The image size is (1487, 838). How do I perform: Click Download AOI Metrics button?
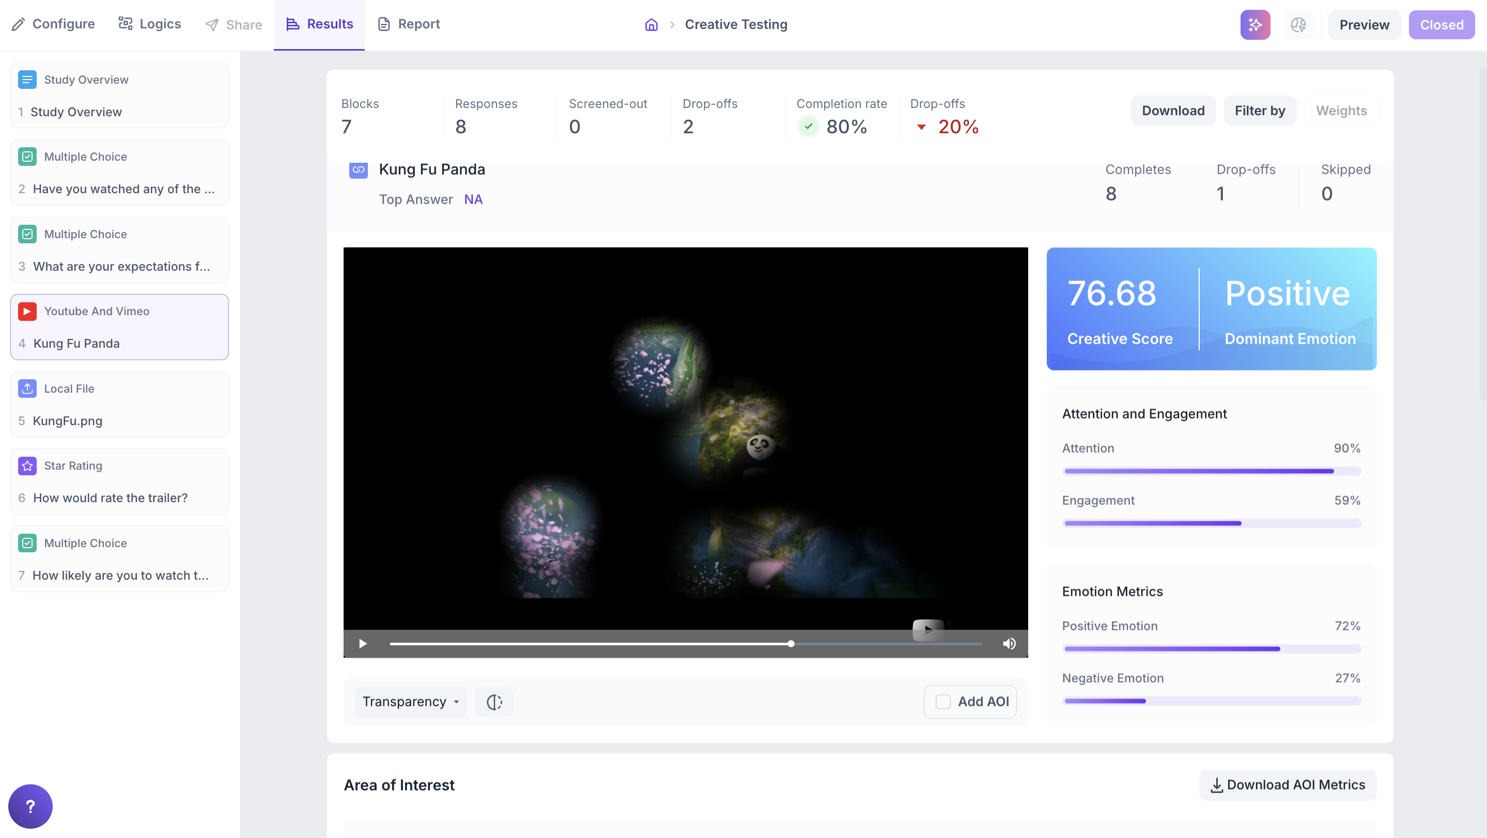click(1287, 785)
